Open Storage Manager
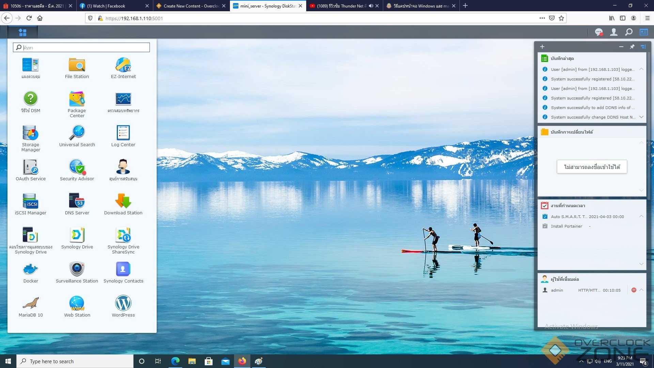The width and height of the screenshot is (654, 368). pyautogui.click(x=31, y=133)
